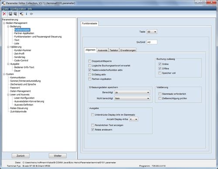Screen dimensions: 218x169
Task: Select Relais-Steuerung in the tree
Action: pyautogui.click(x=19, y=108)
